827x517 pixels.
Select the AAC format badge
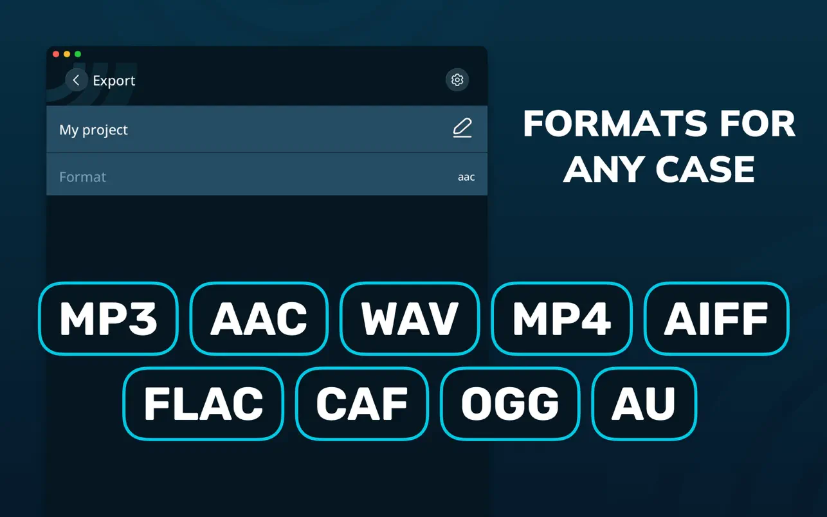(x=259, y=319)
